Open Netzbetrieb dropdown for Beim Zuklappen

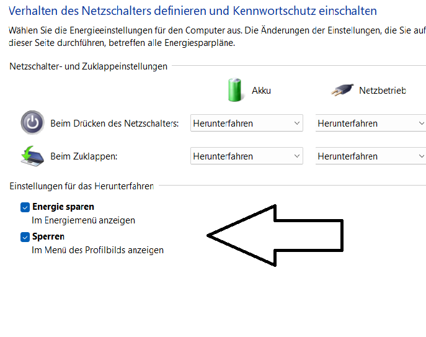click(371, 156)
